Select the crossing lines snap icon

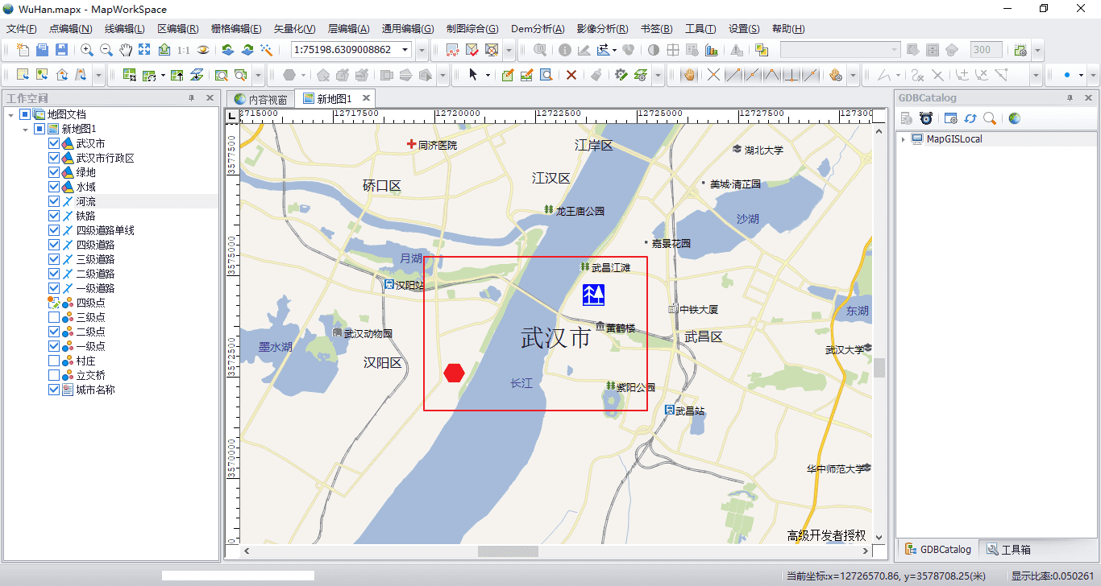click(713, 75)
